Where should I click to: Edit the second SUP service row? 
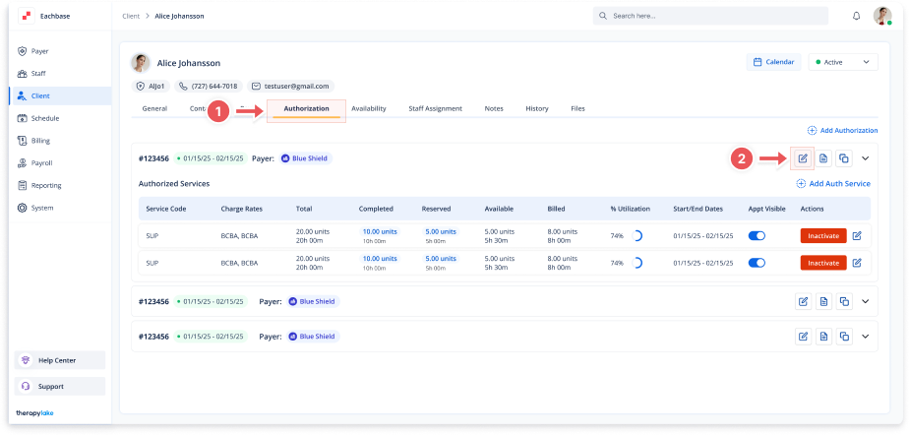(857, 263)
